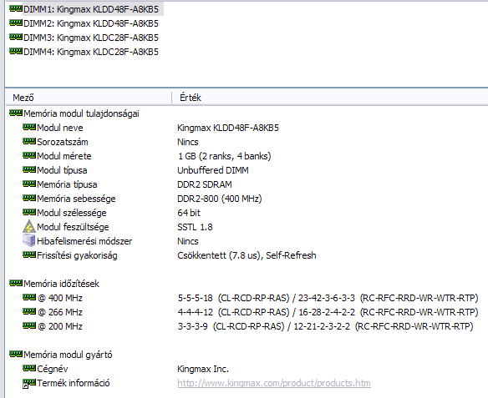
Task: Select the Modul szélessége field label
Action: [72, 213]
